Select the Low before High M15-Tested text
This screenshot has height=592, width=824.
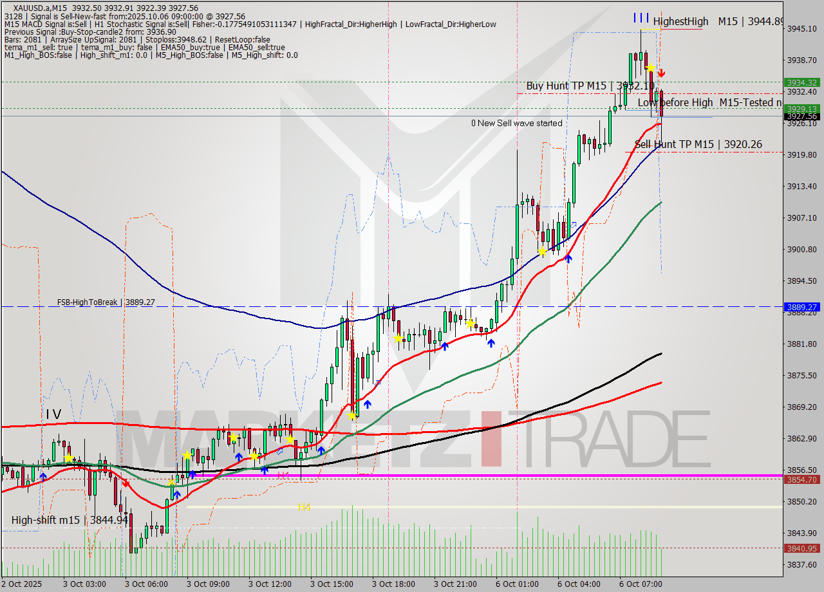pyautogui.click(x=708, y=103)
